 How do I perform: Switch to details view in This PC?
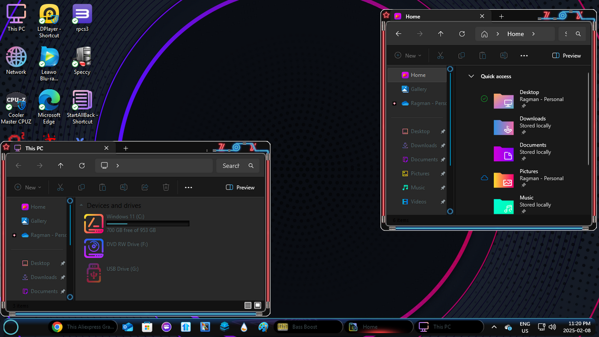pos(248,305)
